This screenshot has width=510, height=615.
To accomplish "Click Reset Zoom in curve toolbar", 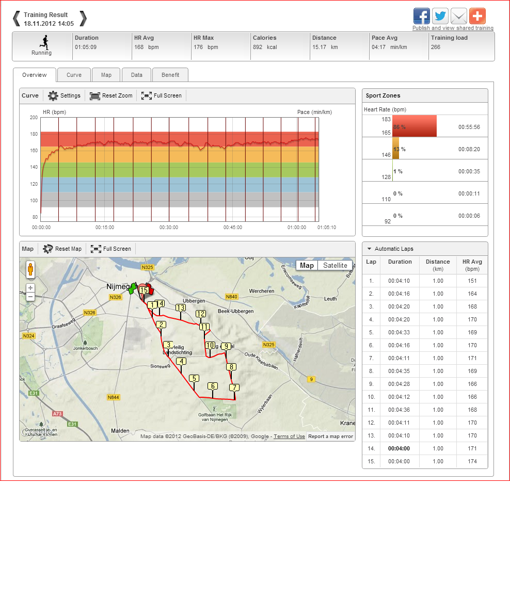I will [111, 95].
